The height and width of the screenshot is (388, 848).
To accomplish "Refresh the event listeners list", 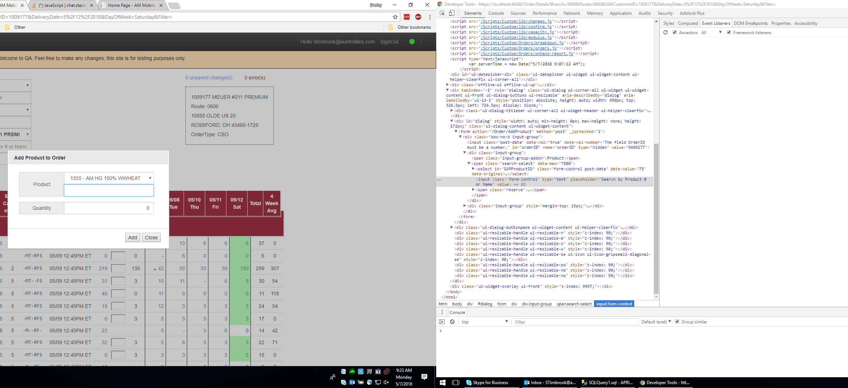I will 665,32.
